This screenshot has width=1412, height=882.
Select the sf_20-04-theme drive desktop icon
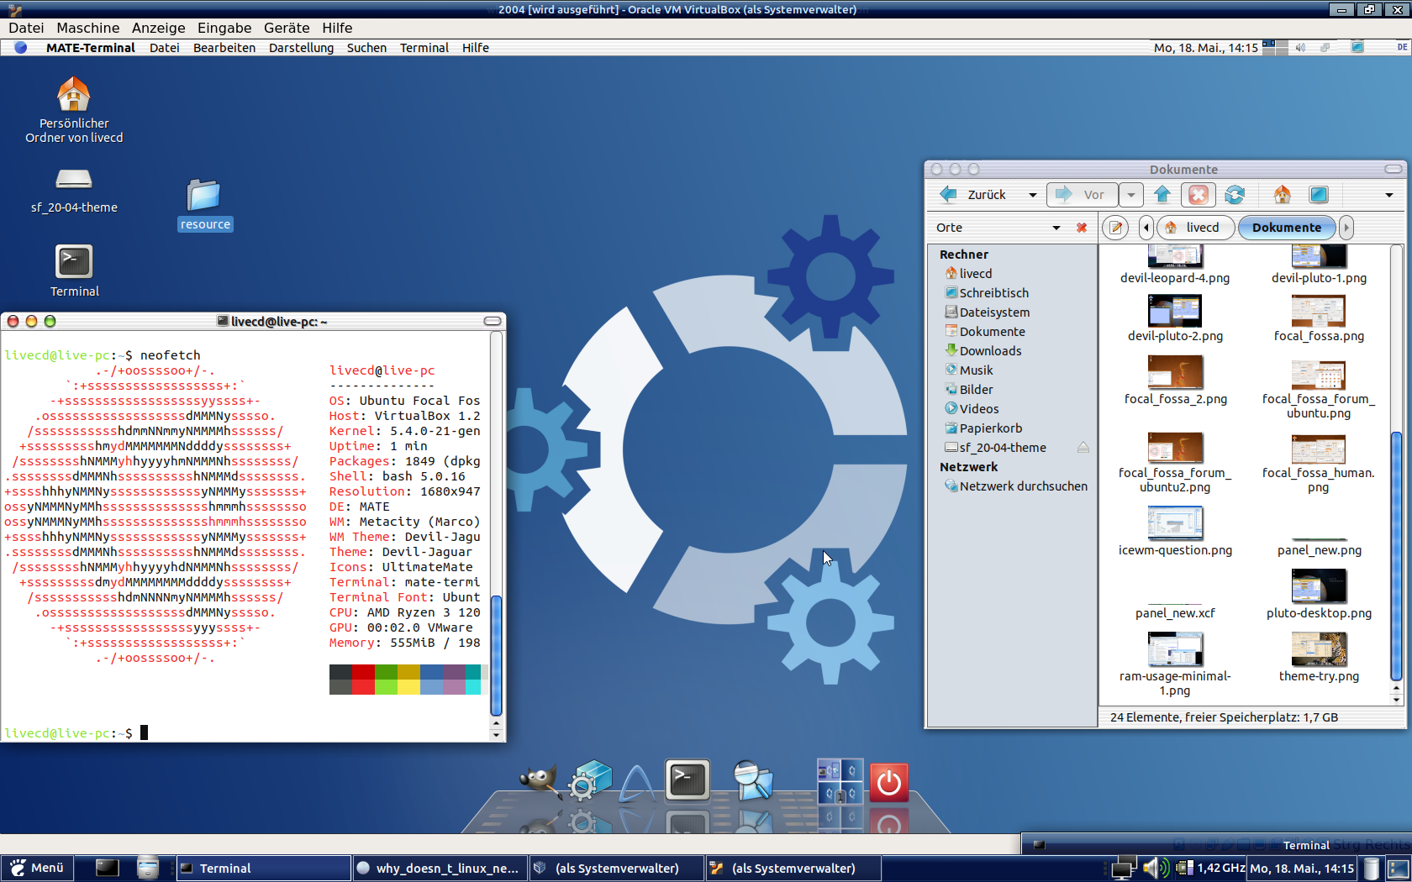[74, 190]
